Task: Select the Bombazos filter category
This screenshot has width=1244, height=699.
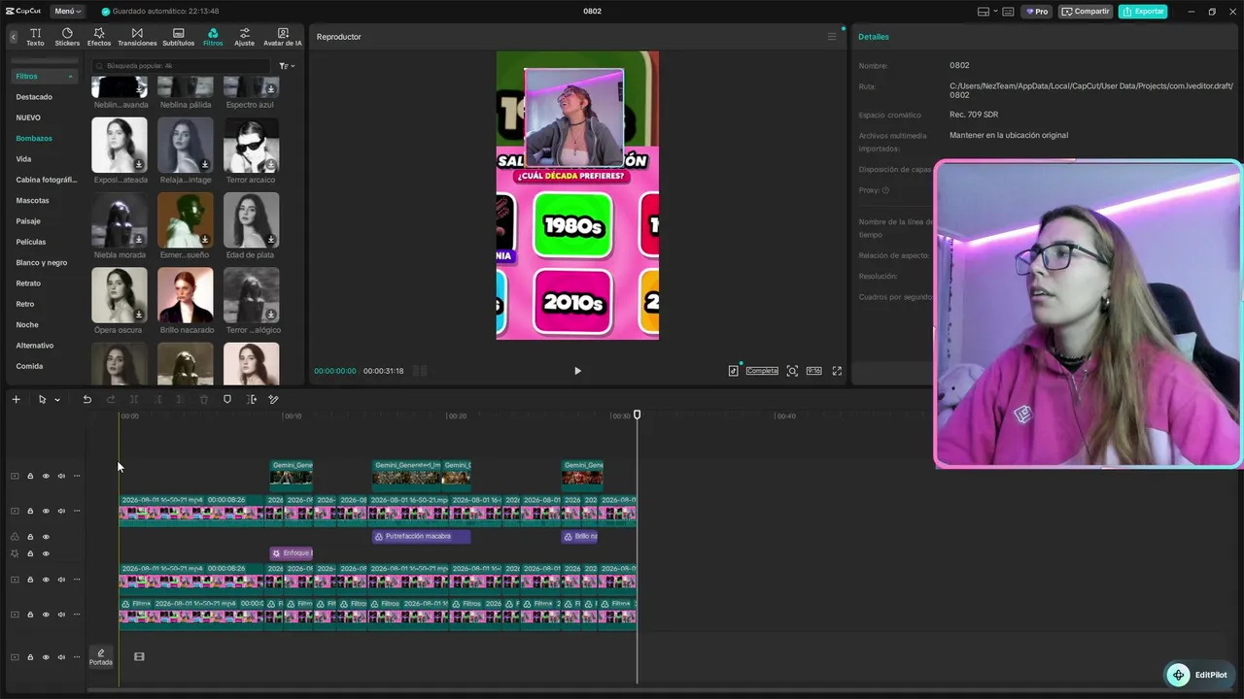Action: [x=34, y=139]
